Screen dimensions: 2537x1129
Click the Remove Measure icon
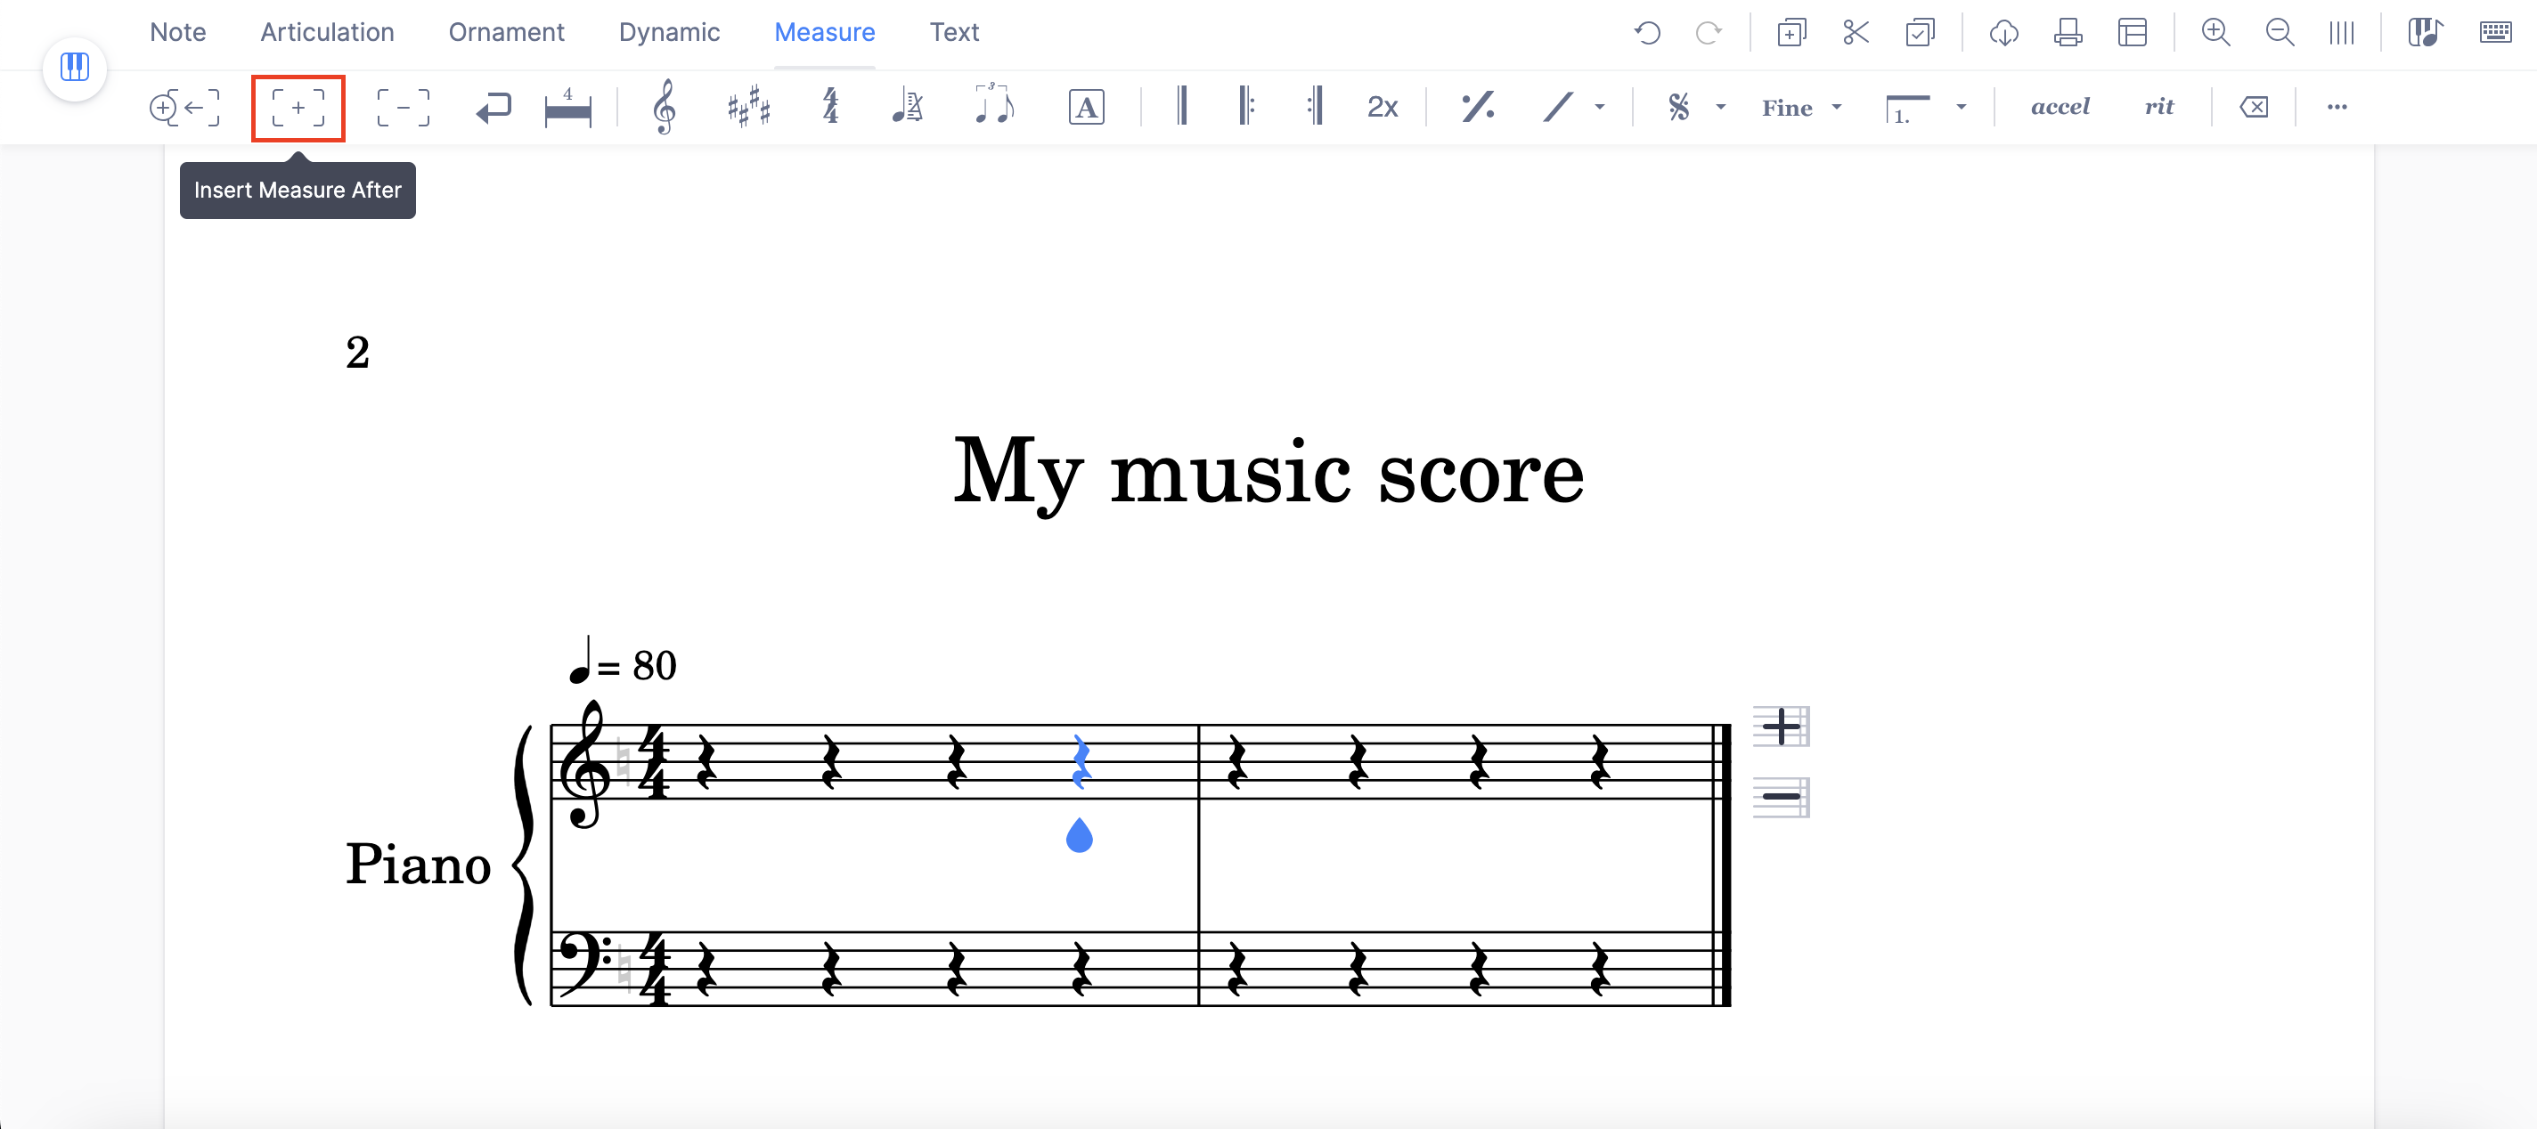point(403,107)
